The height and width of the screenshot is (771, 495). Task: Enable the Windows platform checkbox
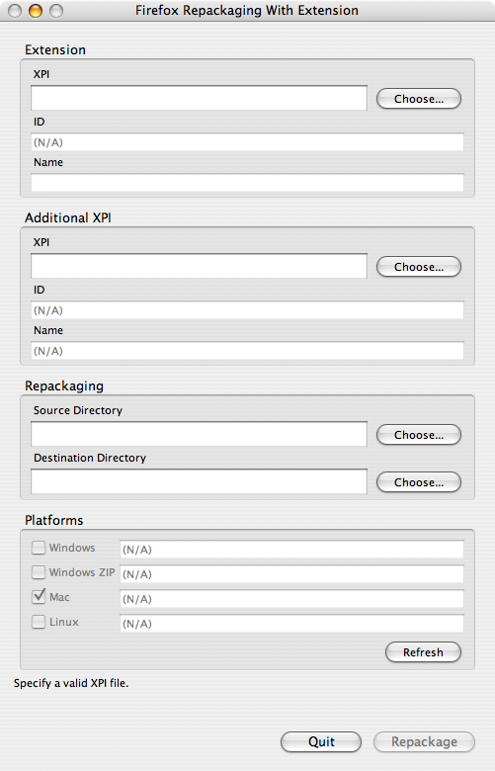click(x=39, y=548)
